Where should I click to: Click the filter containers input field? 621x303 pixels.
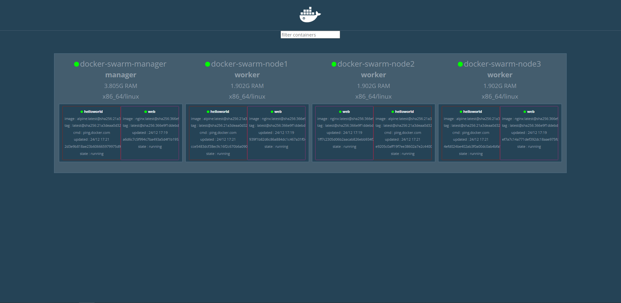(310, 35)
